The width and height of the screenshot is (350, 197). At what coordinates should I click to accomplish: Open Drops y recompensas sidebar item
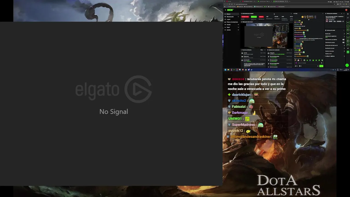click(232, 22)
